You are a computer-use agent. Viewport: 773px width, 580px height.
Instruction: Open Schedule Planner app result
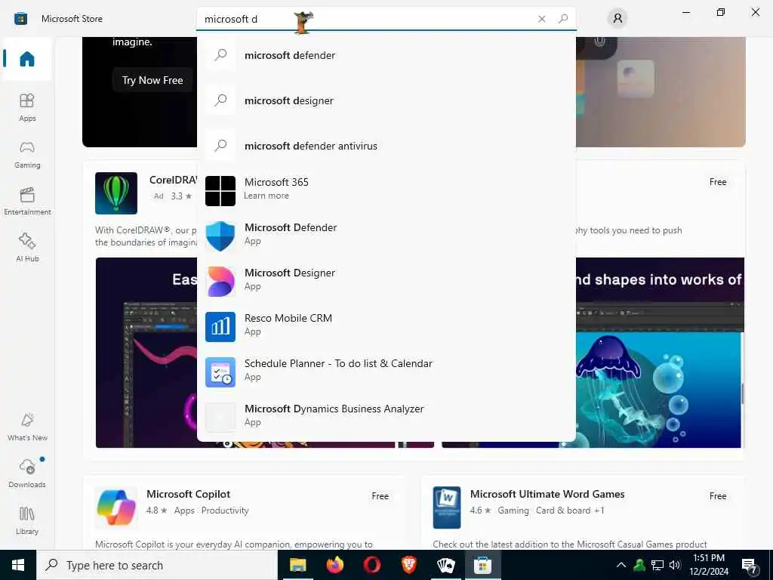click(386, 372)
